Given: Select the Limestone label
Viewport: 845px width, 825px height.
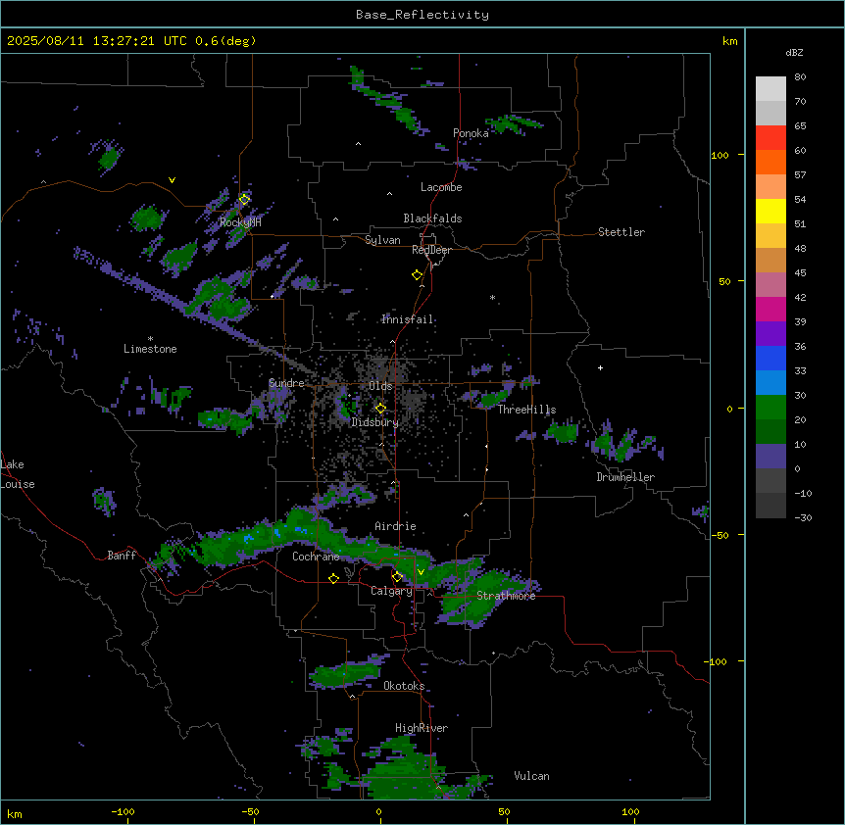Looking at the screenshot, I should point(150,349).
